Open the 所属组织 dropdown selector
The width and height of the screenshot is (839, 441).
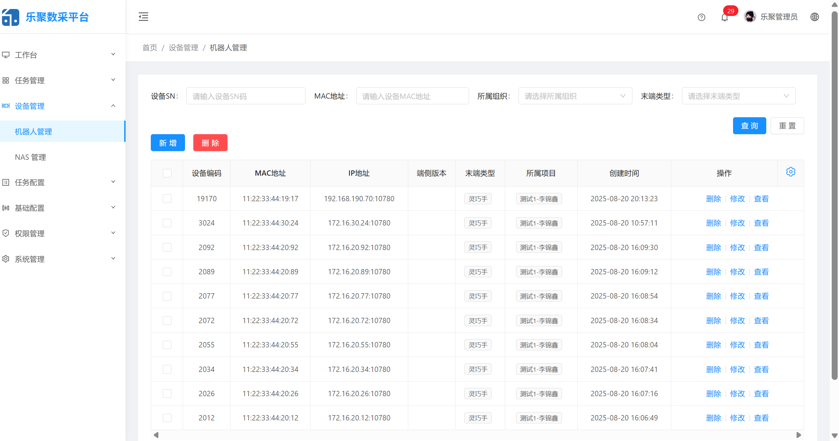575,96
